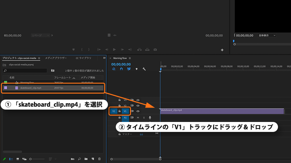This screenshot has width=291, height=163.
Task: Sort by 名前 column header
Action: click(x=12, y=78)
